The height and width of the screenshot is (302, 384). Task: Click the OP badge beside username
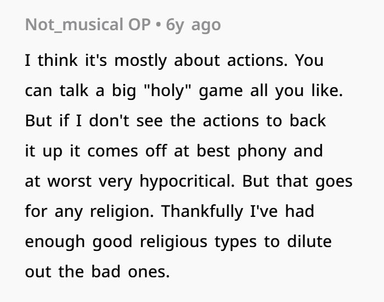pyautogui.click(x=139, y=25)
